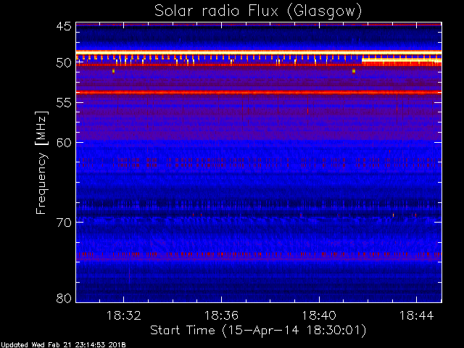This screenshot has width=464, height=348.
Task: Select the frequency tick label '60'
Action: point(64,143)
